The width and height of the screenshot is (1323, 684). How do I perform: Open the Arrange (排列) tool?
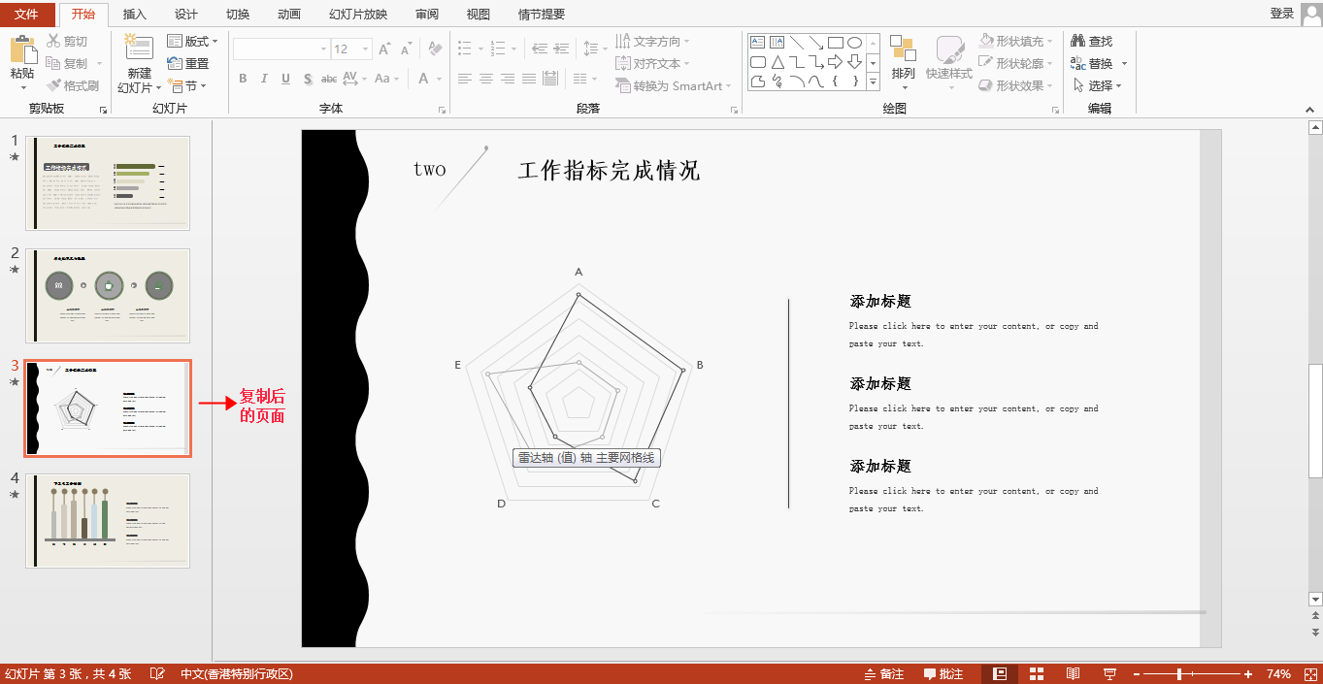[x=903, y=57]
